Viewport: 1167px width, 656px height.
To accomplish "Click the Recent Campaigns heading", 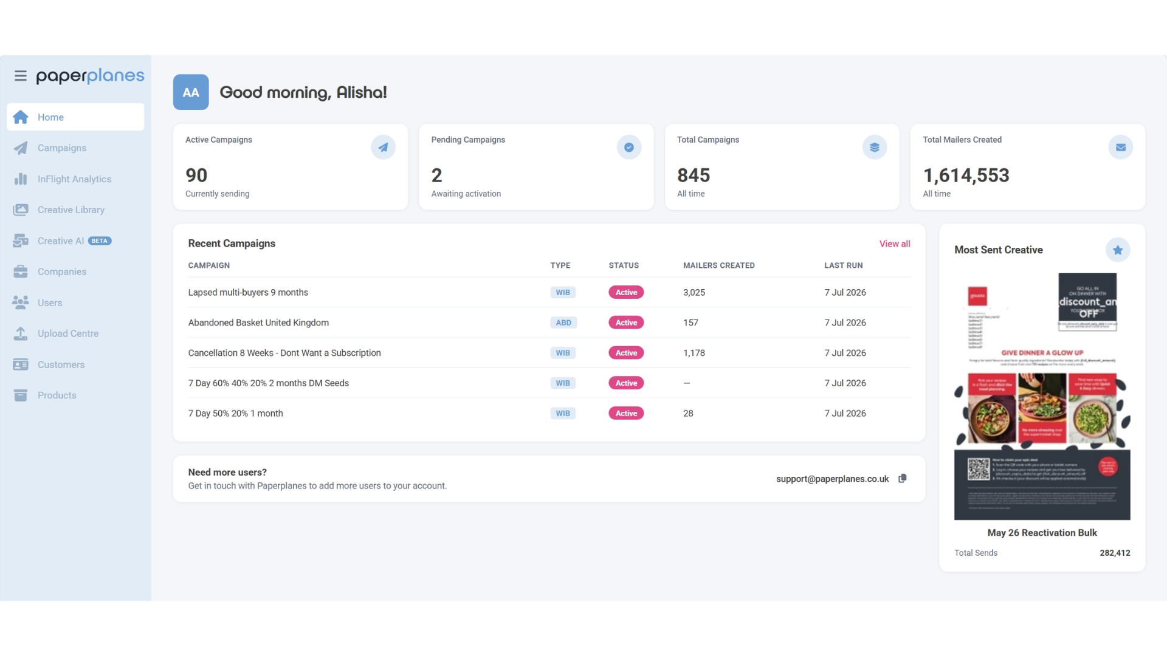I will [x=232, y=244].
